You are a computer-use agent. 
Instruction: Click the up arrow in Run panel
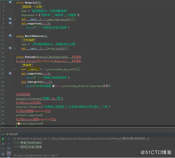pos(9,139)
